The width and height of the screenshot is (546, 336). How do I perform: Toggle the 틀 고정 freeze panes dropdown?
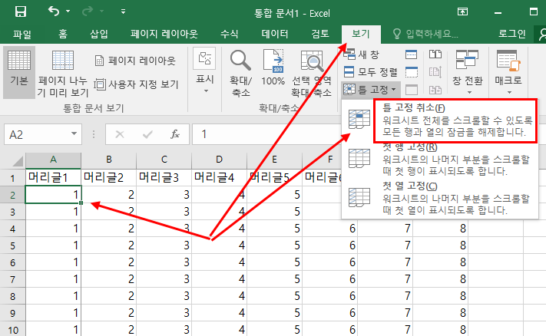(x=370, y=90)
